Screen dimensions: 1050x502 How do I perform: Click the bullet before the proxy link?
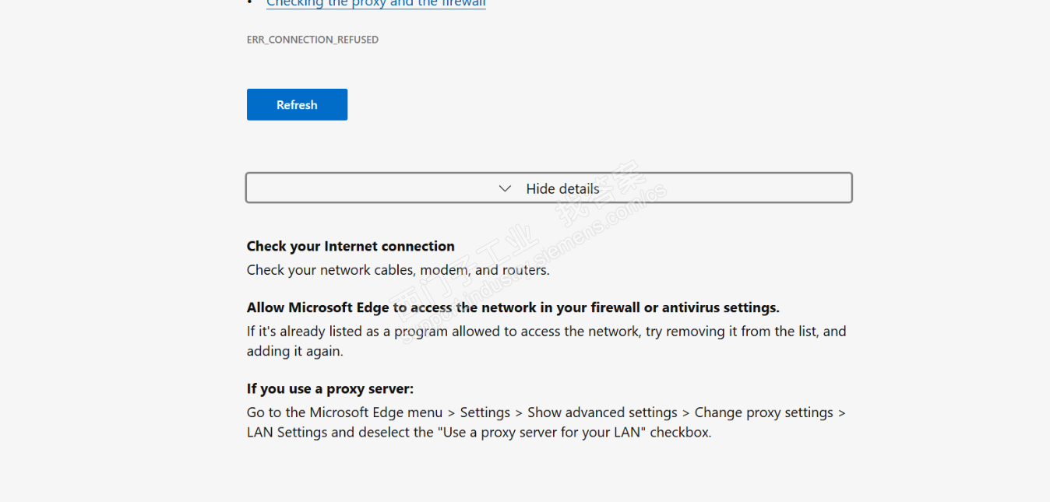pyautogui.click(x=251, y=4)
